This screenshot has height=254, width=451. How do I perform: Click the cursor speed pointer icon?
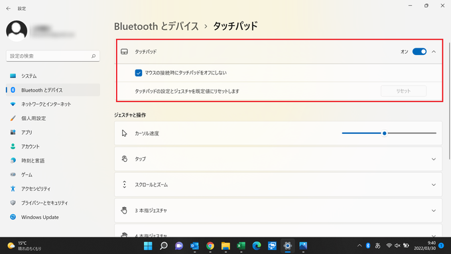tap(124, 133)
